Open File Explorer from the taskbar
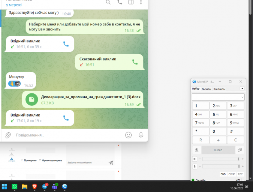The image size is (253, 192). tap(24, 186)
